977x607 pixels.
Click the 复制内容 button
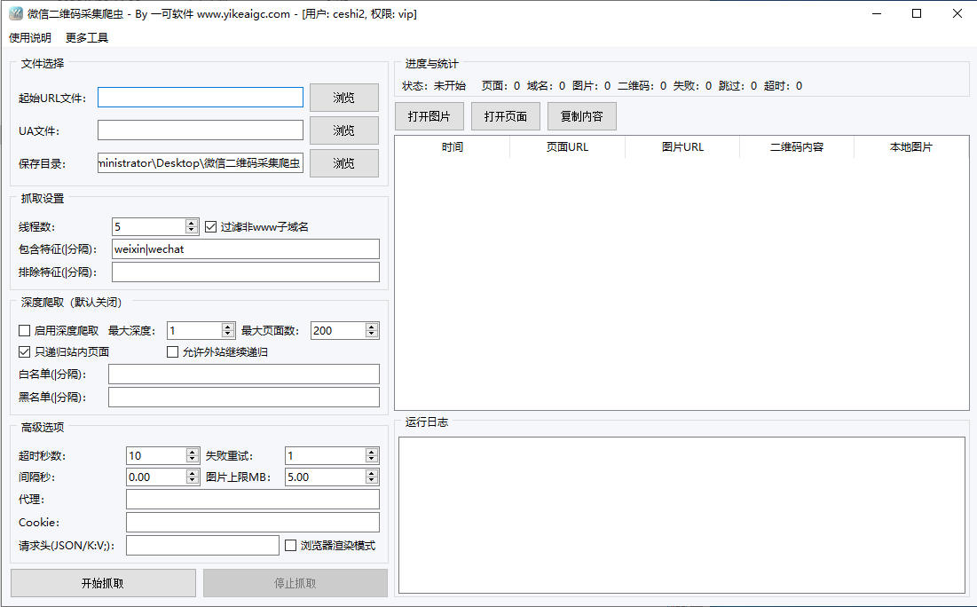click(x=582, y=116)
